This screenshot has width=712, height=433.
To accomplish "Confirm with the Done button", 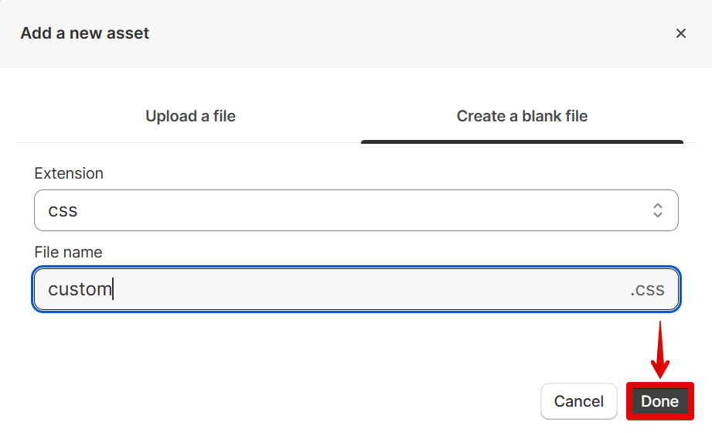I will (659, 401).
